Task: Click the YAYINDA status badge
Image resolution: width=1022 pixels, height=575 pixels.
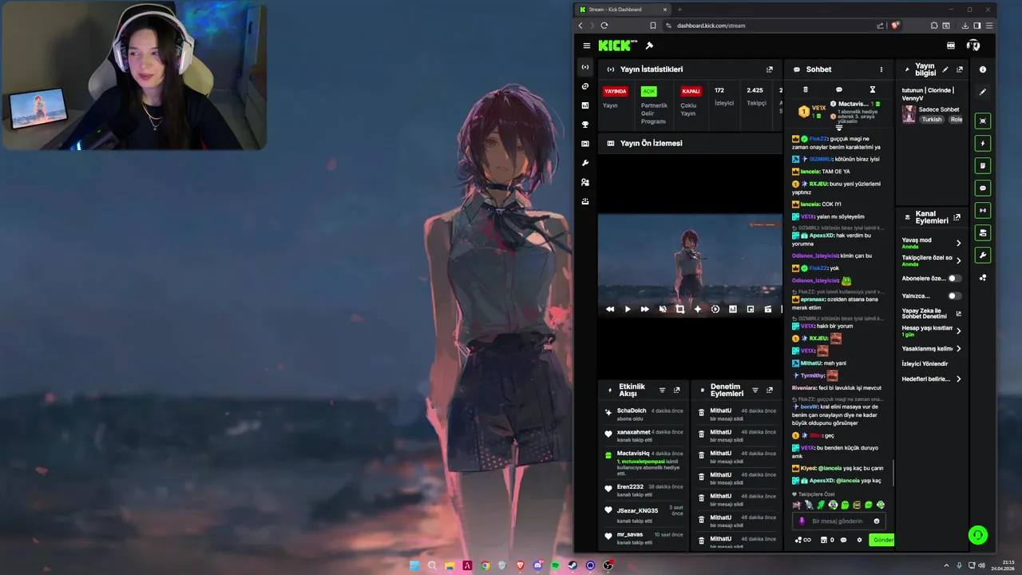Action: 615,91
